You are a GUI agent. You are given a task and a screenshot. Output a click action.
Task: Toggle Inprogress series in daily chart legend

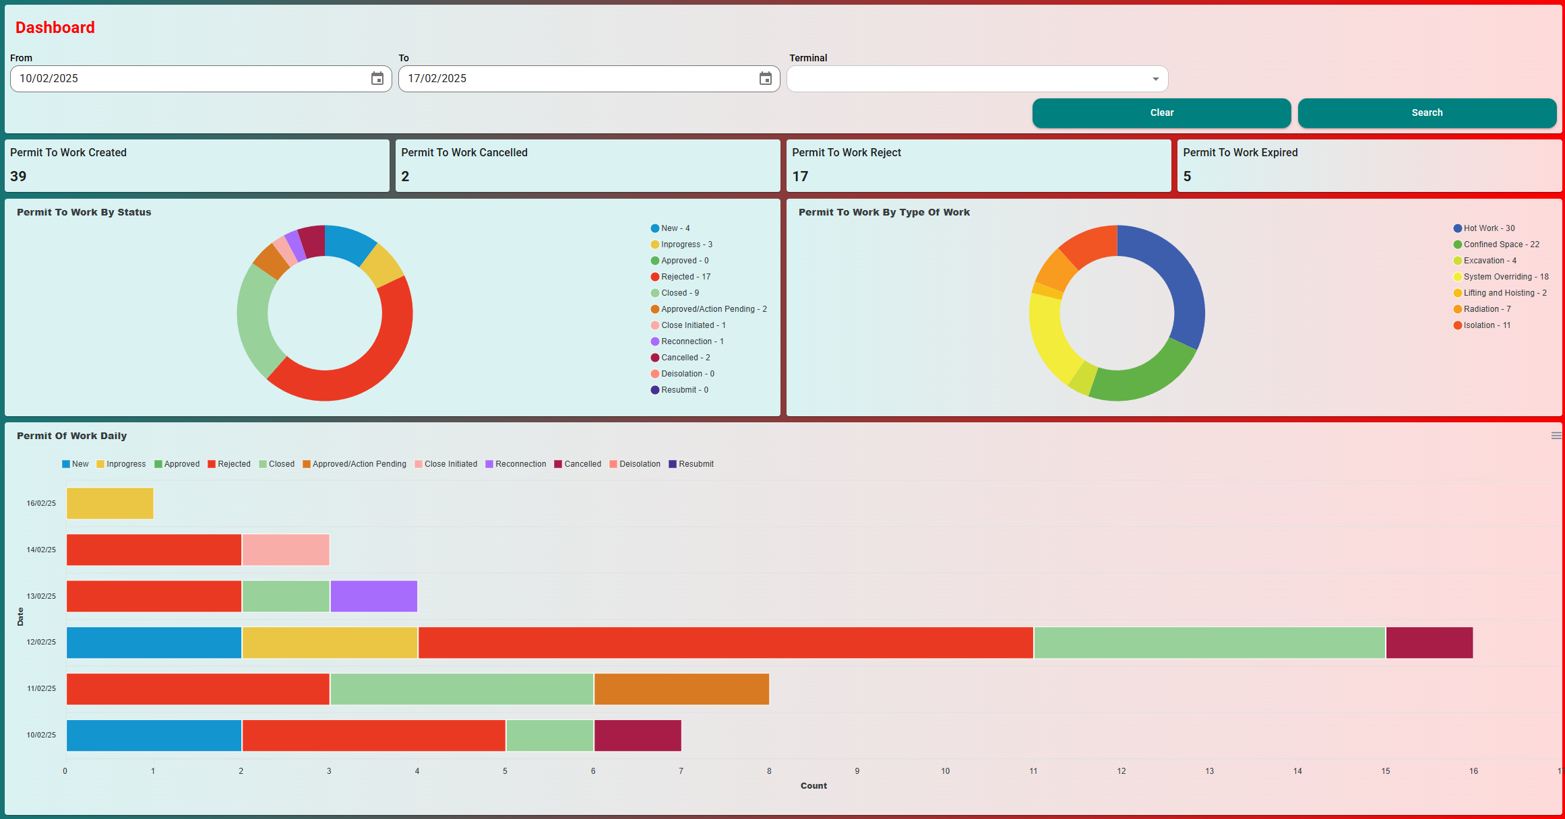click(121, 464)
